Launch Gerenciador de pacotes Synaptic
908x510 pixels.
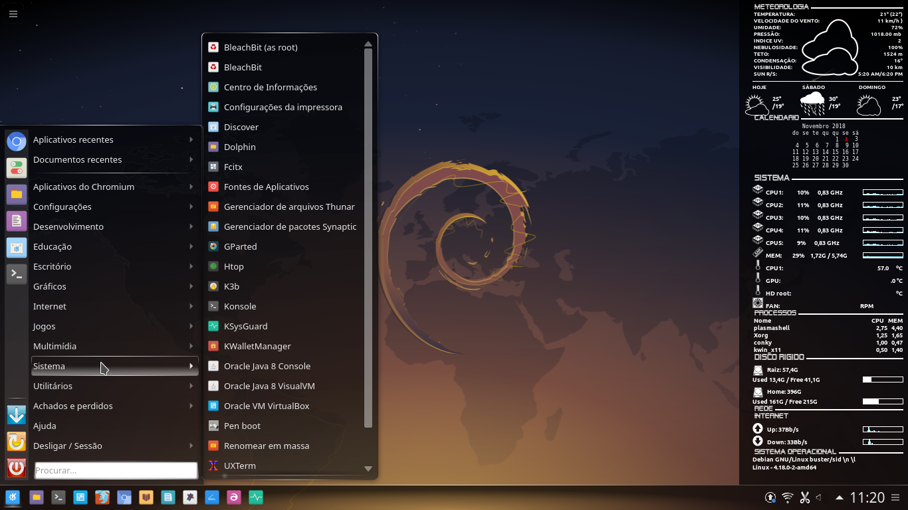pyautogui.click(x=290, y=226)
